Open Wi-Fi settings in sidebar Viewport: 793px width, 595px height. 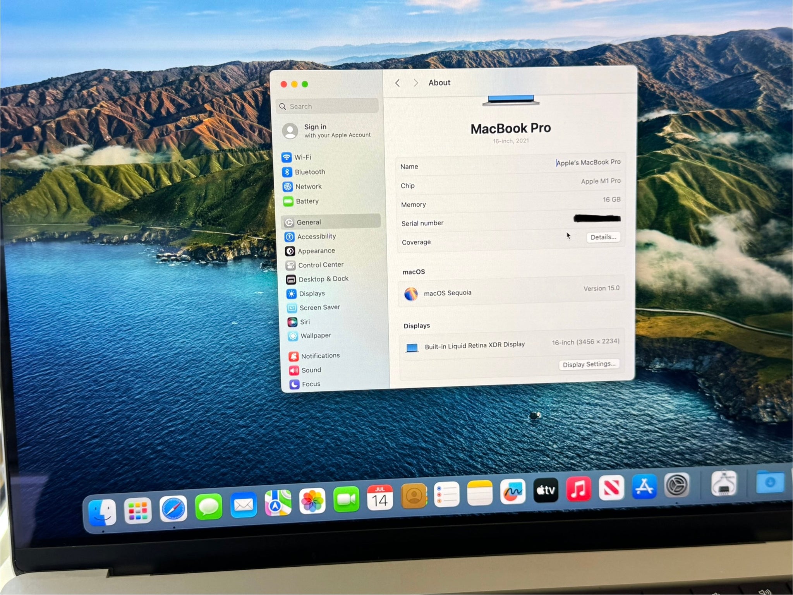[x=302, y=157]
